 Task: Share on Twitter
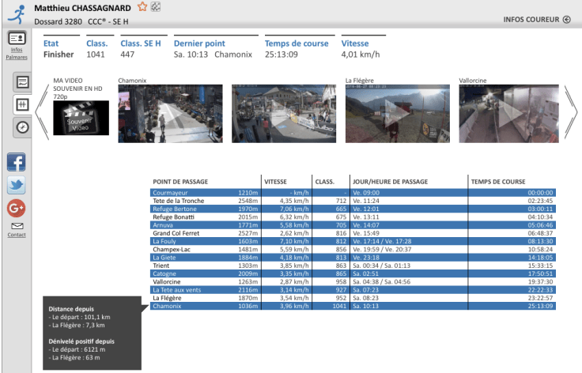tap(17, 186)
